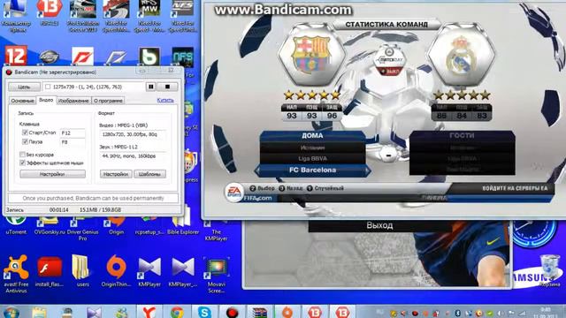The width and height of the screenshot is (566, 318).
Task: Click the EA Sports logo in FIFA footer
Action: click(x=233, y=193)
